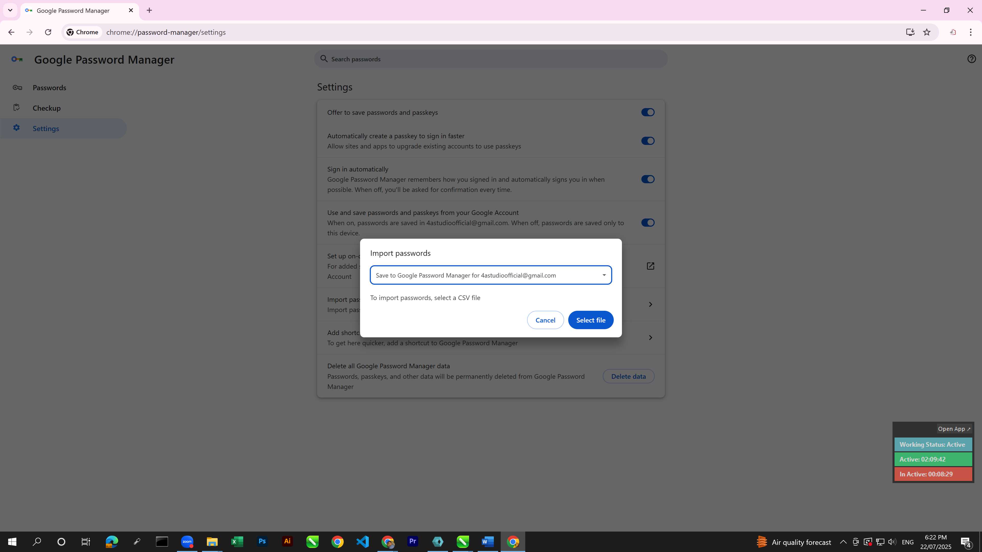Open the Checkup sidebar item
This screenshot has height=552, width=982.
click(63, 108)
